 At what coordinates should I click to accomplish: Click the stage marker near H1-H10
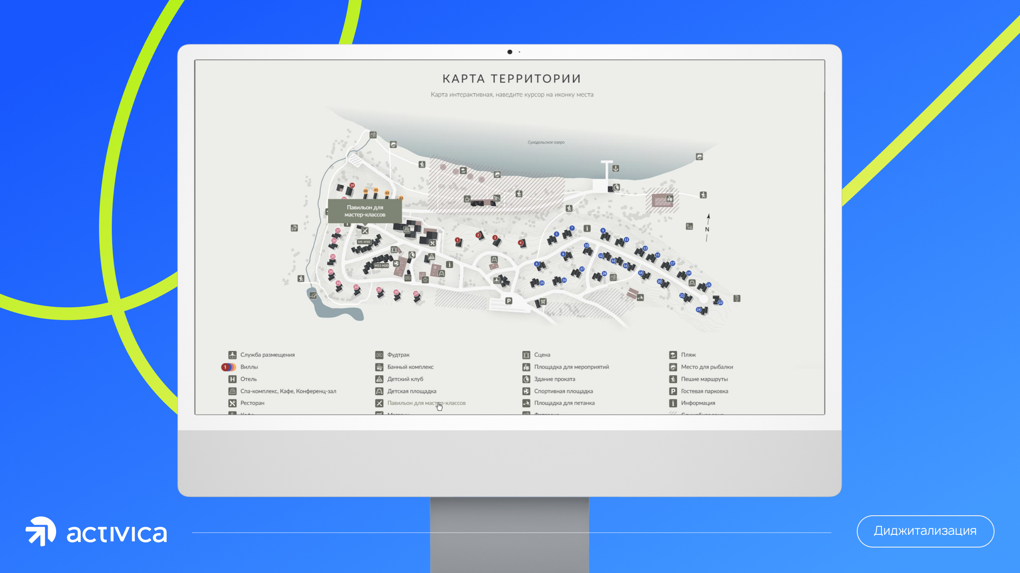(394, 250)
